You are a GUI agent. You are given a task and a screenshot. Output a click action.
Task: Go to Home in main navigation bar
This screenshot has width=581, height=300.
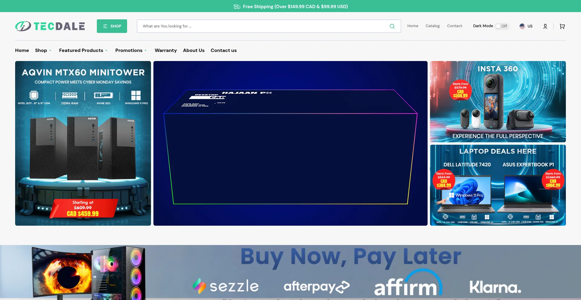point(22,50)
